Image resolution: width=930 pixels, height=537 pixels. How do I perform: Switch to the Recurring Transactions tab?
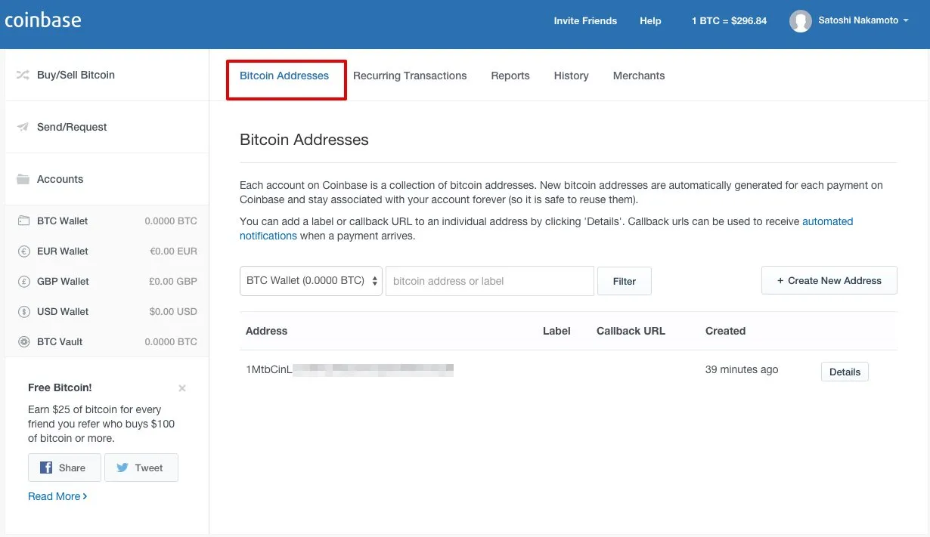[410, 76]
